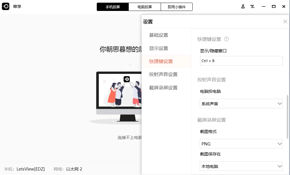Click the help icon beside 快捷键设置
The height and width of the screenshot is (175, 290).
[x=226, y=39]
